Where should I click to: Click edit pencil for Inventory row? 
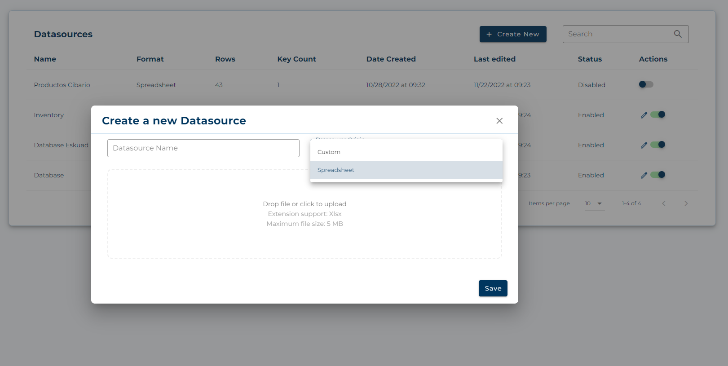tap(644, 115)
